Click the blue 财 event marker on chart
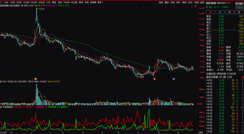 coord(174,79)
